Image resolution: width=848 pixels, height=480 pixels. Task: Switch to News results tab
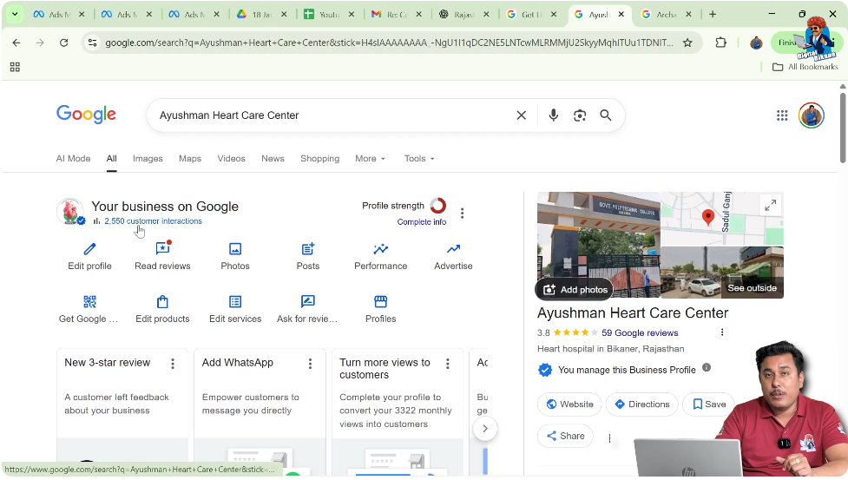(x=273, y=158)
